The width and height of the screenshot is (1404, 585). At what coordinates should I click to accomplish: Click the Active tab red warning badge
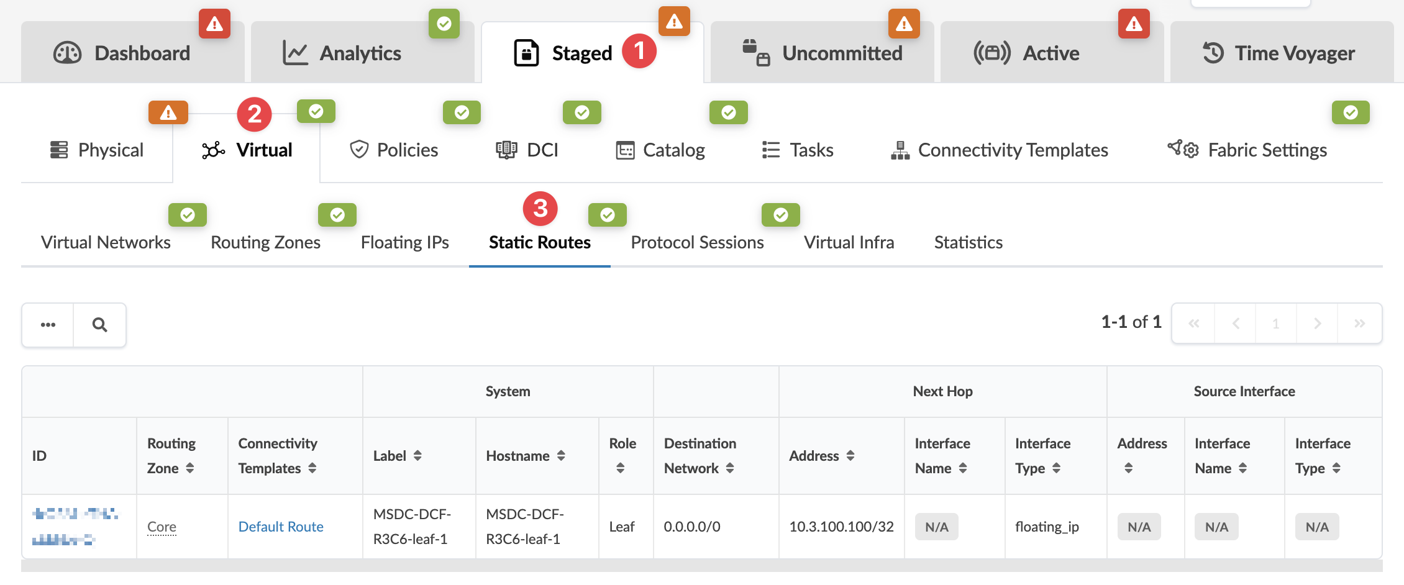coord(1134,24)
